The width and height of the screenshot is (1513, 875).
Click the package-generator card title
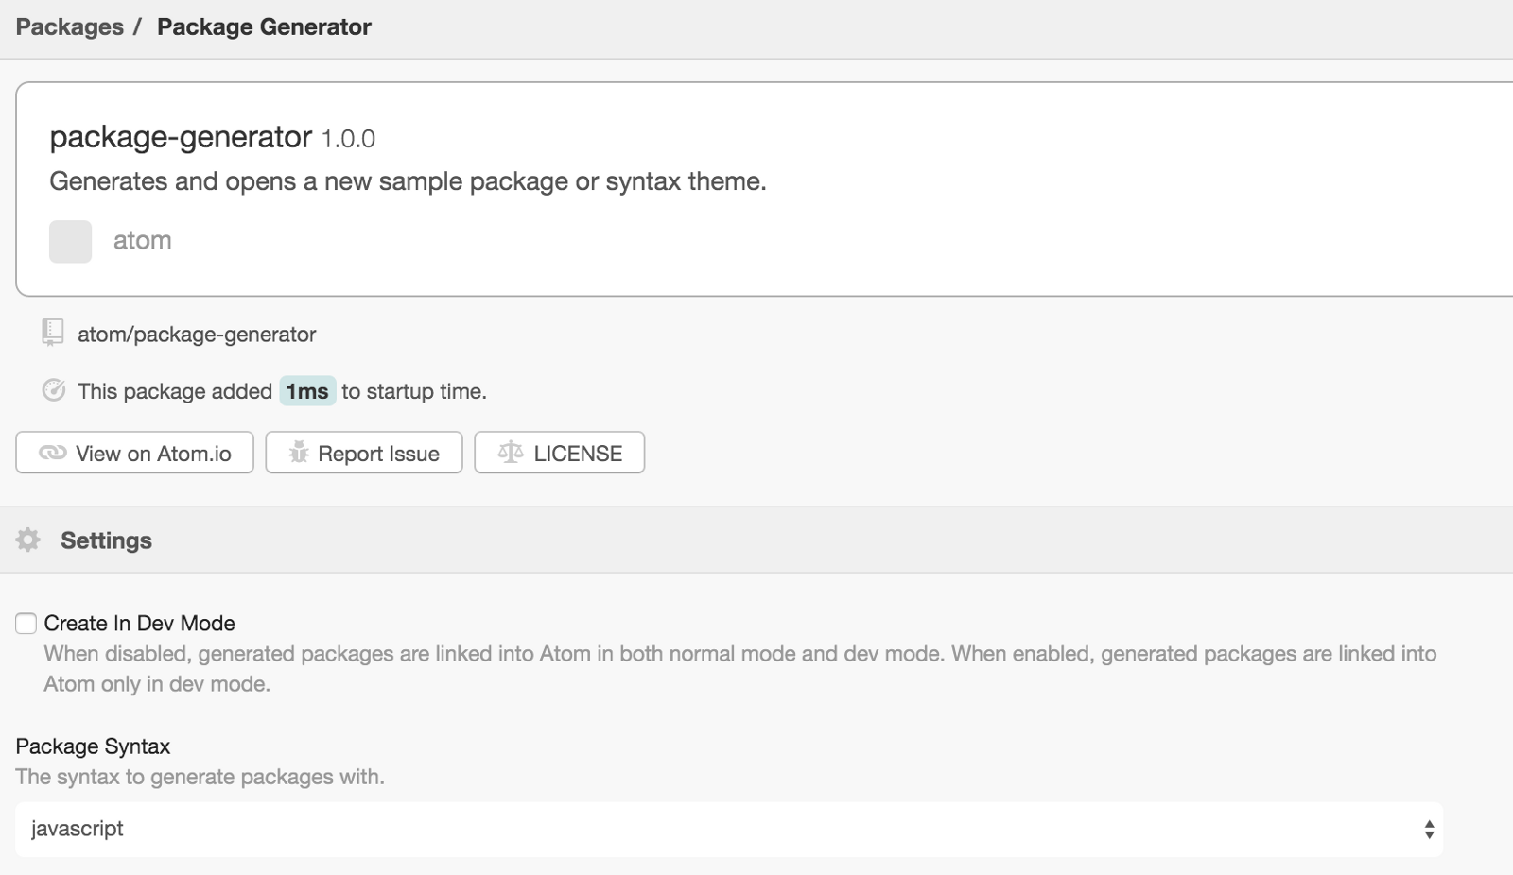click(181, 137)
